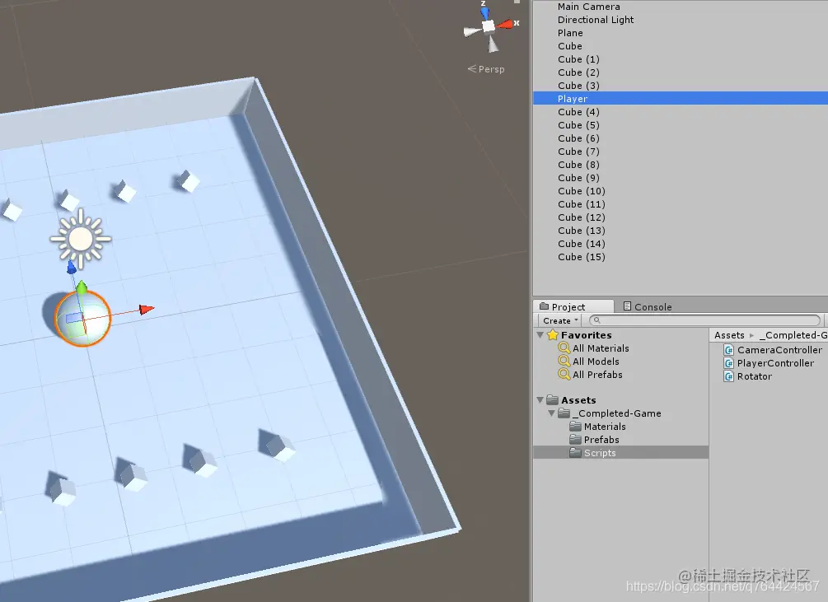Switch to the Project tab

[573, 306]
